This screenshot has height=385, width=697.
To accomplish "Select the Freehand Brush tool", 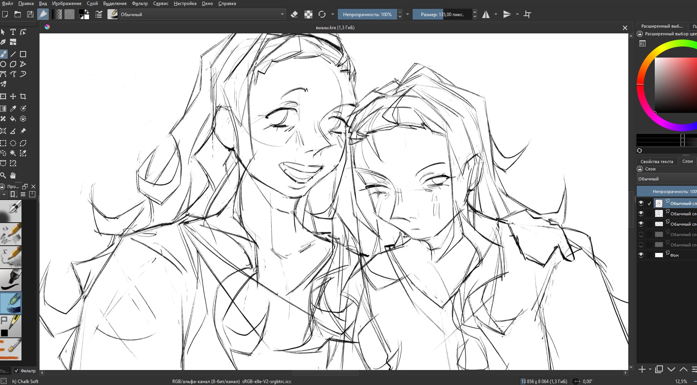I will 3,54.
